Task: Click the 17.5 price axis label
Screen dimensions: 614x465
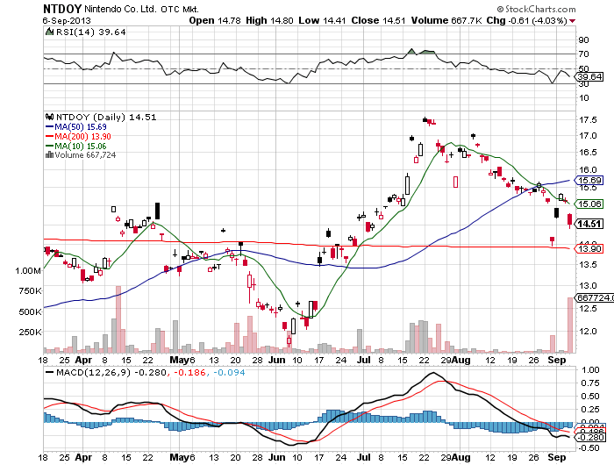Action: click(x=588, y=120)
